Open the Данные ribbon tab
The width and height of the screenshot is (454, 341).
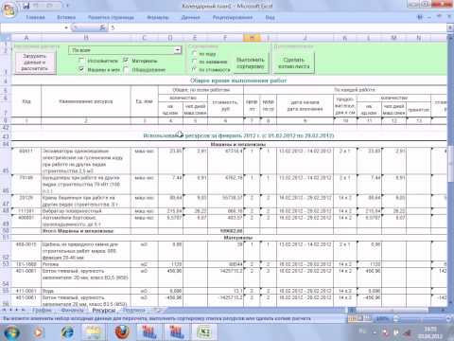[x=191, y=17]
